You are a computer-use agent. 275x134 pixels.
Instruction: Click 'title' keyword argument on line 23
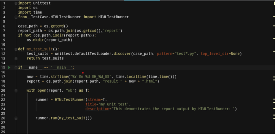tap(91, 104)
